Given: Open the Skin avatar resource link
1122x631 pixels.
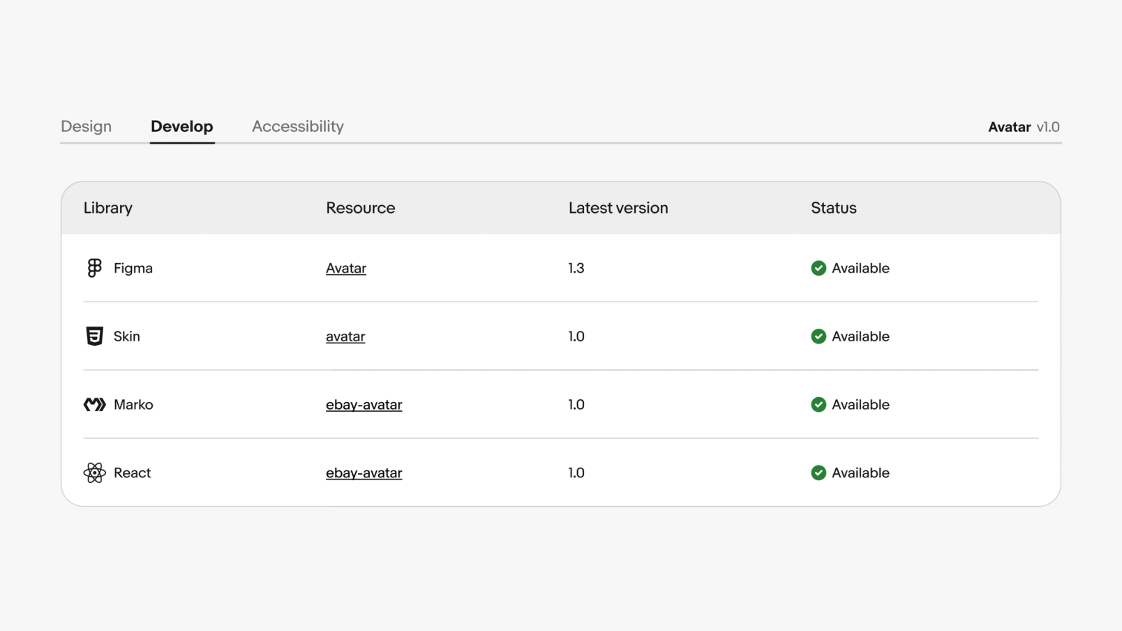Looking at the screenshot, I should click(345, 336).
